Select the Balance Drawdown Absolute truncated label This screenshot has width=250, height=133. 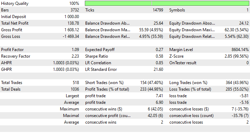(107, 23)
